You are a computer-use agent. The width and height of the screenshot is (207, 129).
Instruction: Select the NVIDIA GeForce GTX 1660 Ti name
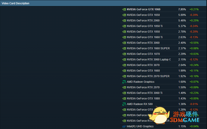[145, 37]
